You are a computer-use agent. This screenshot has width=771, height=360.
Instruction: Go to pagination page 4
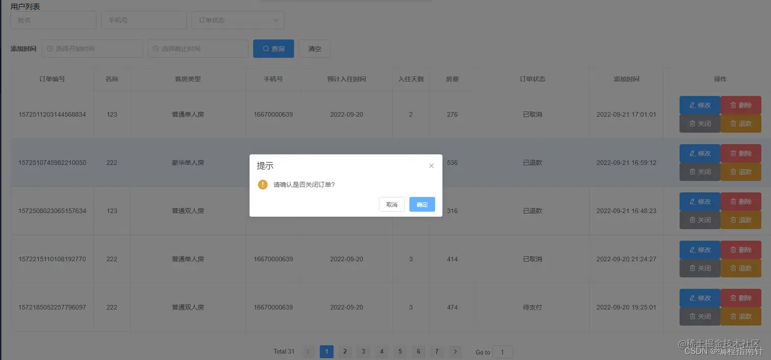pos(381,351)
